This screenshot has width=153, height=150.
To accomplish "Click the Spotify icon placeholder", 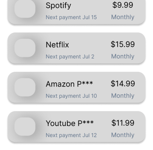I will pos(25,9).
